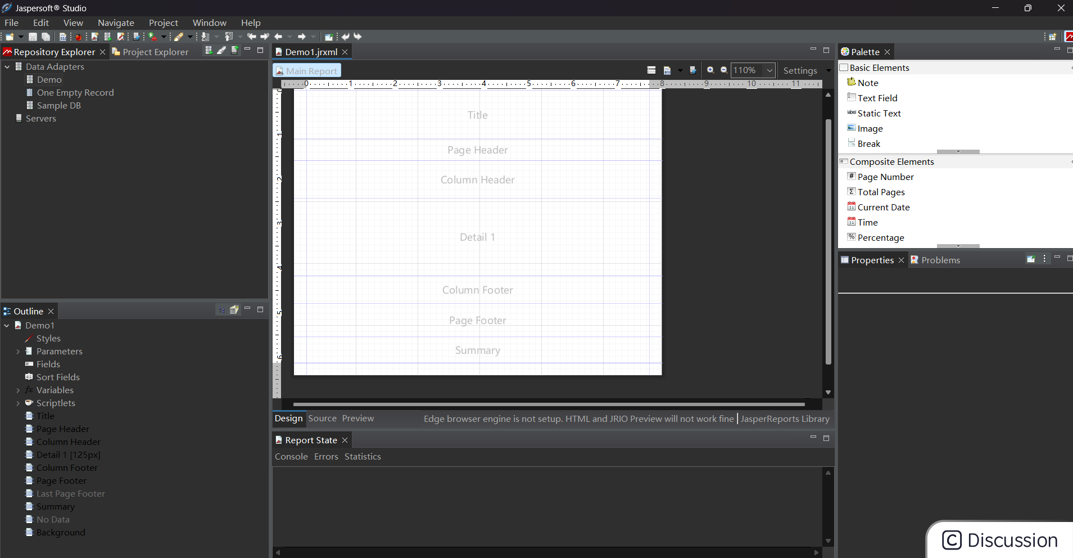Expand the Variables node in Outline
Image resolution: width=1073 pixels, height=558 pixels.
tap(18, 390)
